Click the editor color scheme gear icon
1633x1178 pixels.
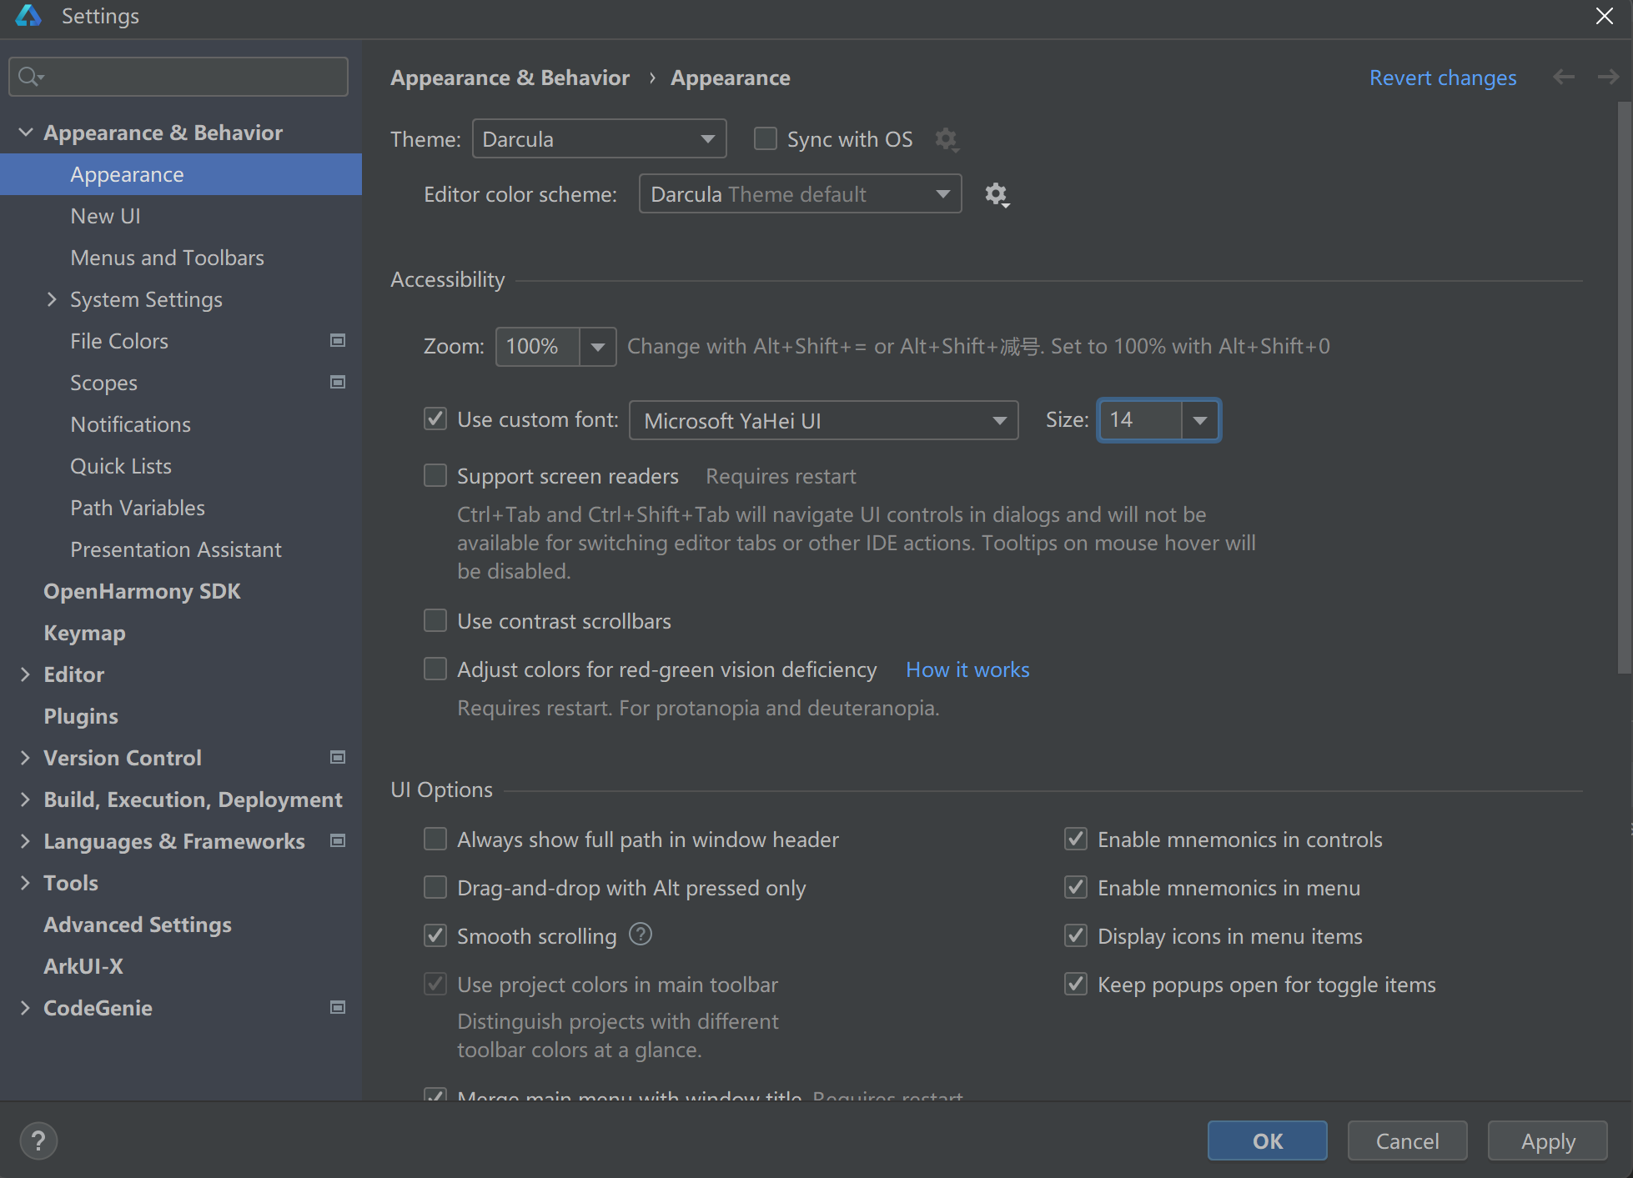click(x=996, y=194)
